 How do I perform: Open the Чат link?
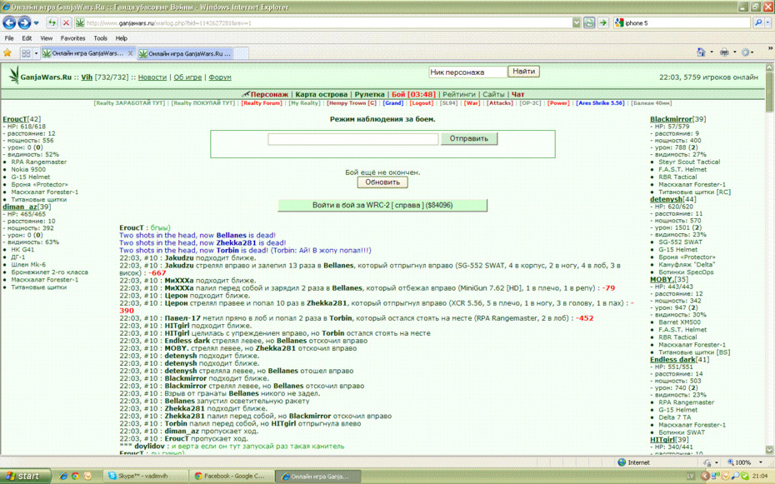pyautogui.click(x=518, y=94)
